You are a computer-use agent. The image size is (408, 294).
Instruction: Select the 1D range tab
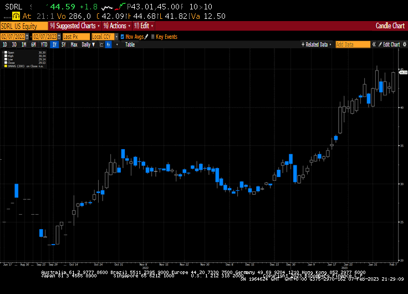point(4,44)
